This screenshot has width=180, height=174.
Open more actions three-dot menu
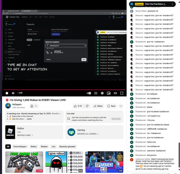tap(121, 106)
